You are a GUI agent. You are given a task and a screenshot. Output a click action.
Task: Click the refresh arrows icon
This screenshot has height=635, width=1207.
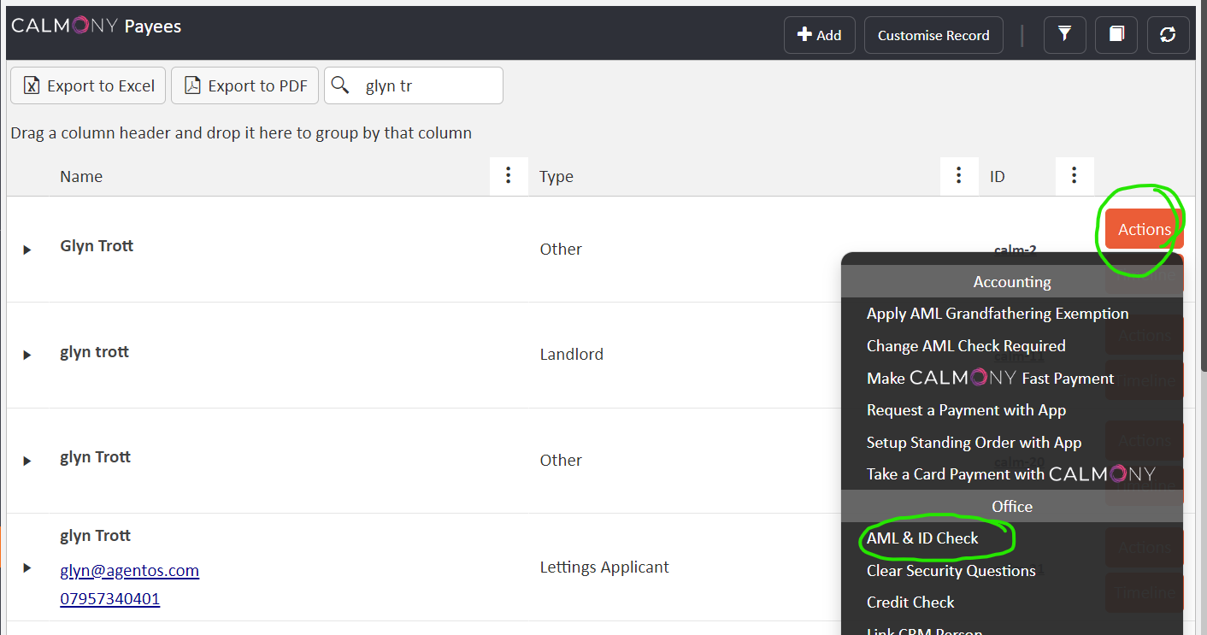click(x=1168, y=35)
